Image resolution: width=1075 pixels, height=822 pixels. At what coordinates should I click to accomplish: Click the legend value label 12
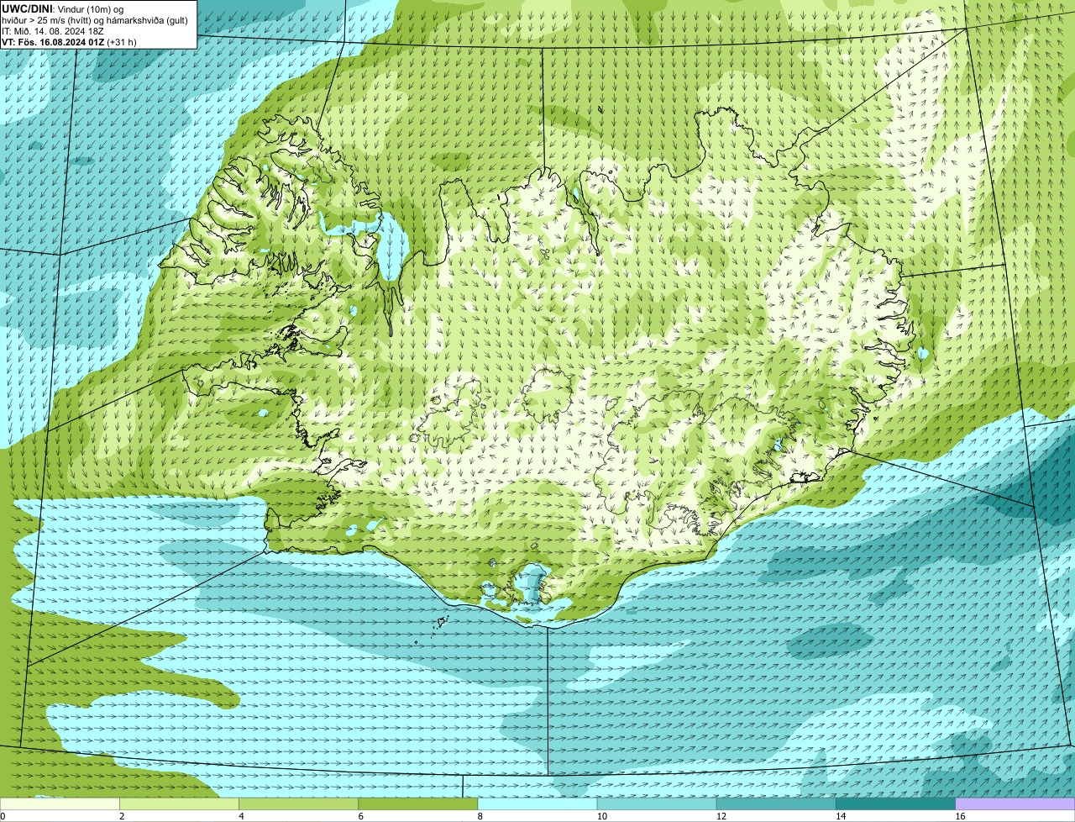coord(721,816)
